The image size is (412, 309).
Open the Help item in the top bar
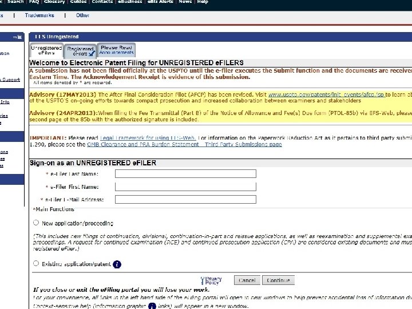(x=203, y=2)
